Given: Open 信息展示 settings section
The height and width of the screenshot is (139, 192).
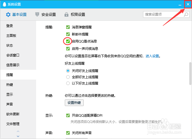Looking at the screenshot, I should click(x=18, y=65).
